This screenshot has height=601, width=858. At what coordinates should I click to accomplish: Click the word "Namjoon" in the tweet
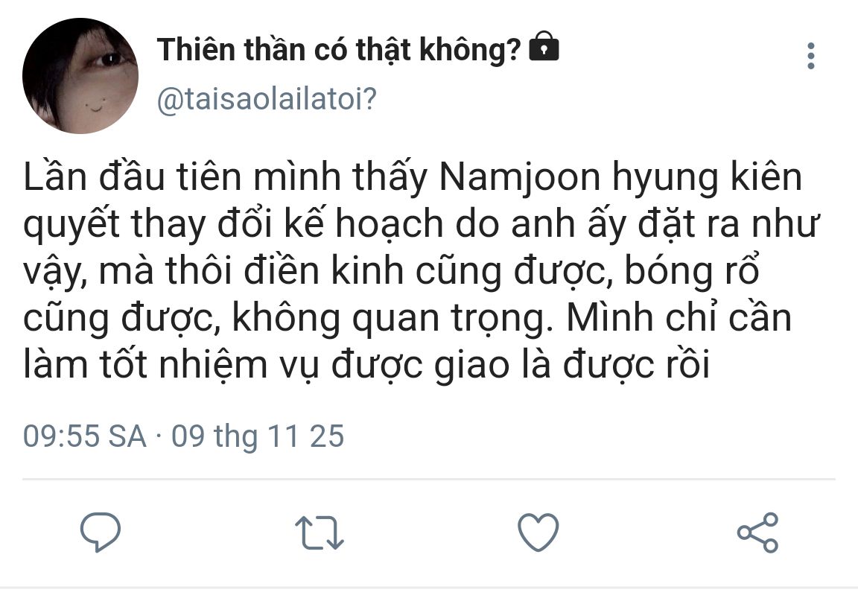pos(512,181)
